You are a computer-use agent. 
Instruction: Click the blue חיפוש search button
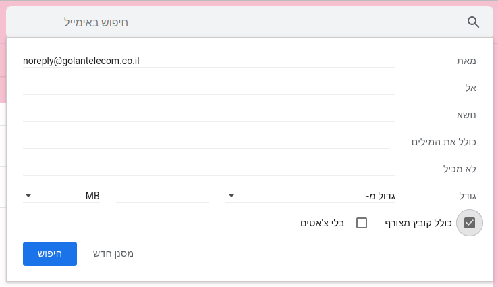click(50, 254)
